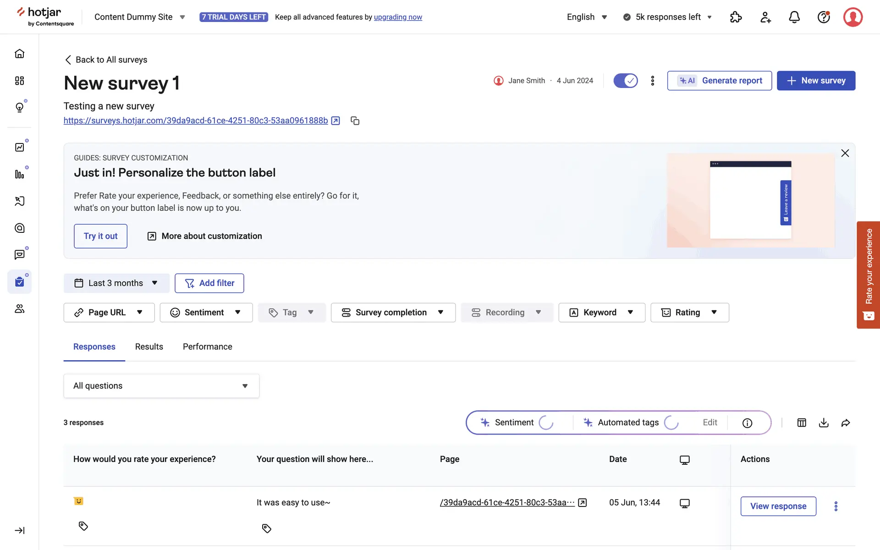The height and width of the screenshot is (550, 880).
Task: Open the integrations puzzle icon
Action: [x=736, y=17]
